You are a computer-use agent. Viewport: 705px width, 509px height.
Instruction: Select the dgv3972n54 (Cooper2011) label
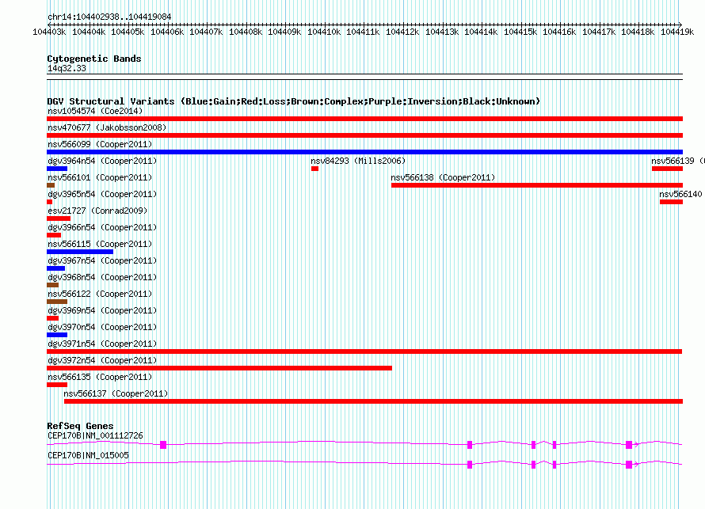(x=102, y=360)
